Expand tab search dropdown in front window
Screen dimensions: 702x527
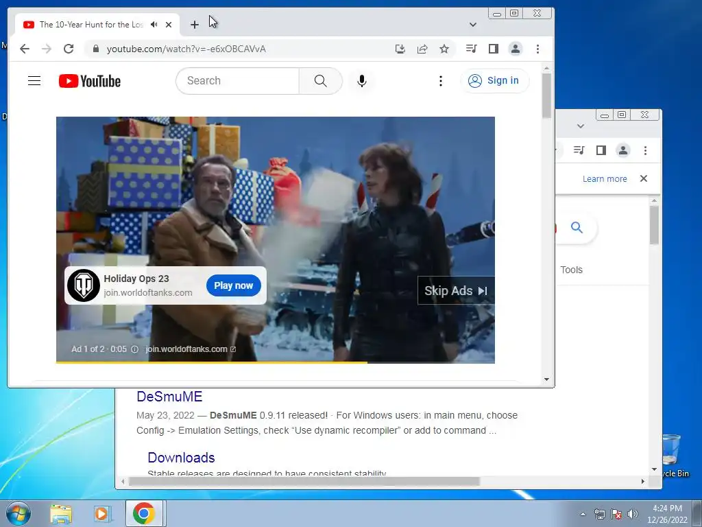(x=473, y=25)
